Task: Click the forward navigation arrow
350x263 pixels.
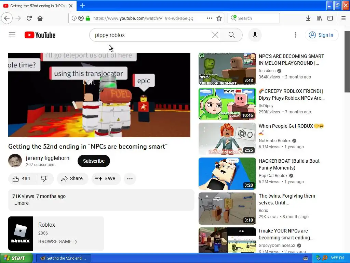Action: [18, 18]
